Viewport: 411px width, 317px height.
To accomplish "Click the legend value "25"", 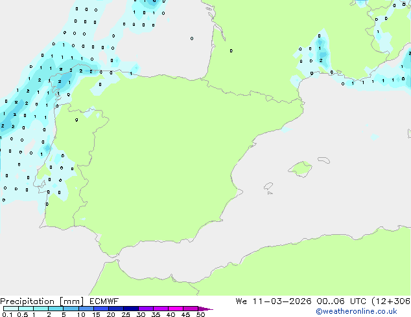I will point(126,314).
